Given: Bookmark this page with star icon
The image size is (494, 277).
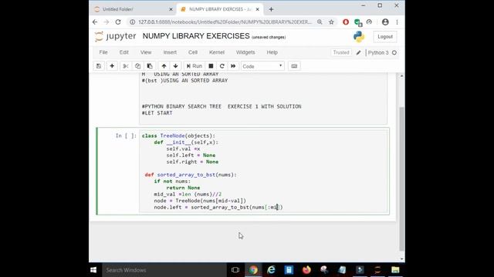Looking at the screenshot, I should click(x=331, y=22).
